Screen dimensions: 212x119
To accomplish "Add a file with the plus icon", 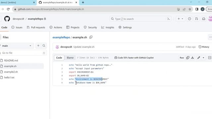I will tap(38, 46).
